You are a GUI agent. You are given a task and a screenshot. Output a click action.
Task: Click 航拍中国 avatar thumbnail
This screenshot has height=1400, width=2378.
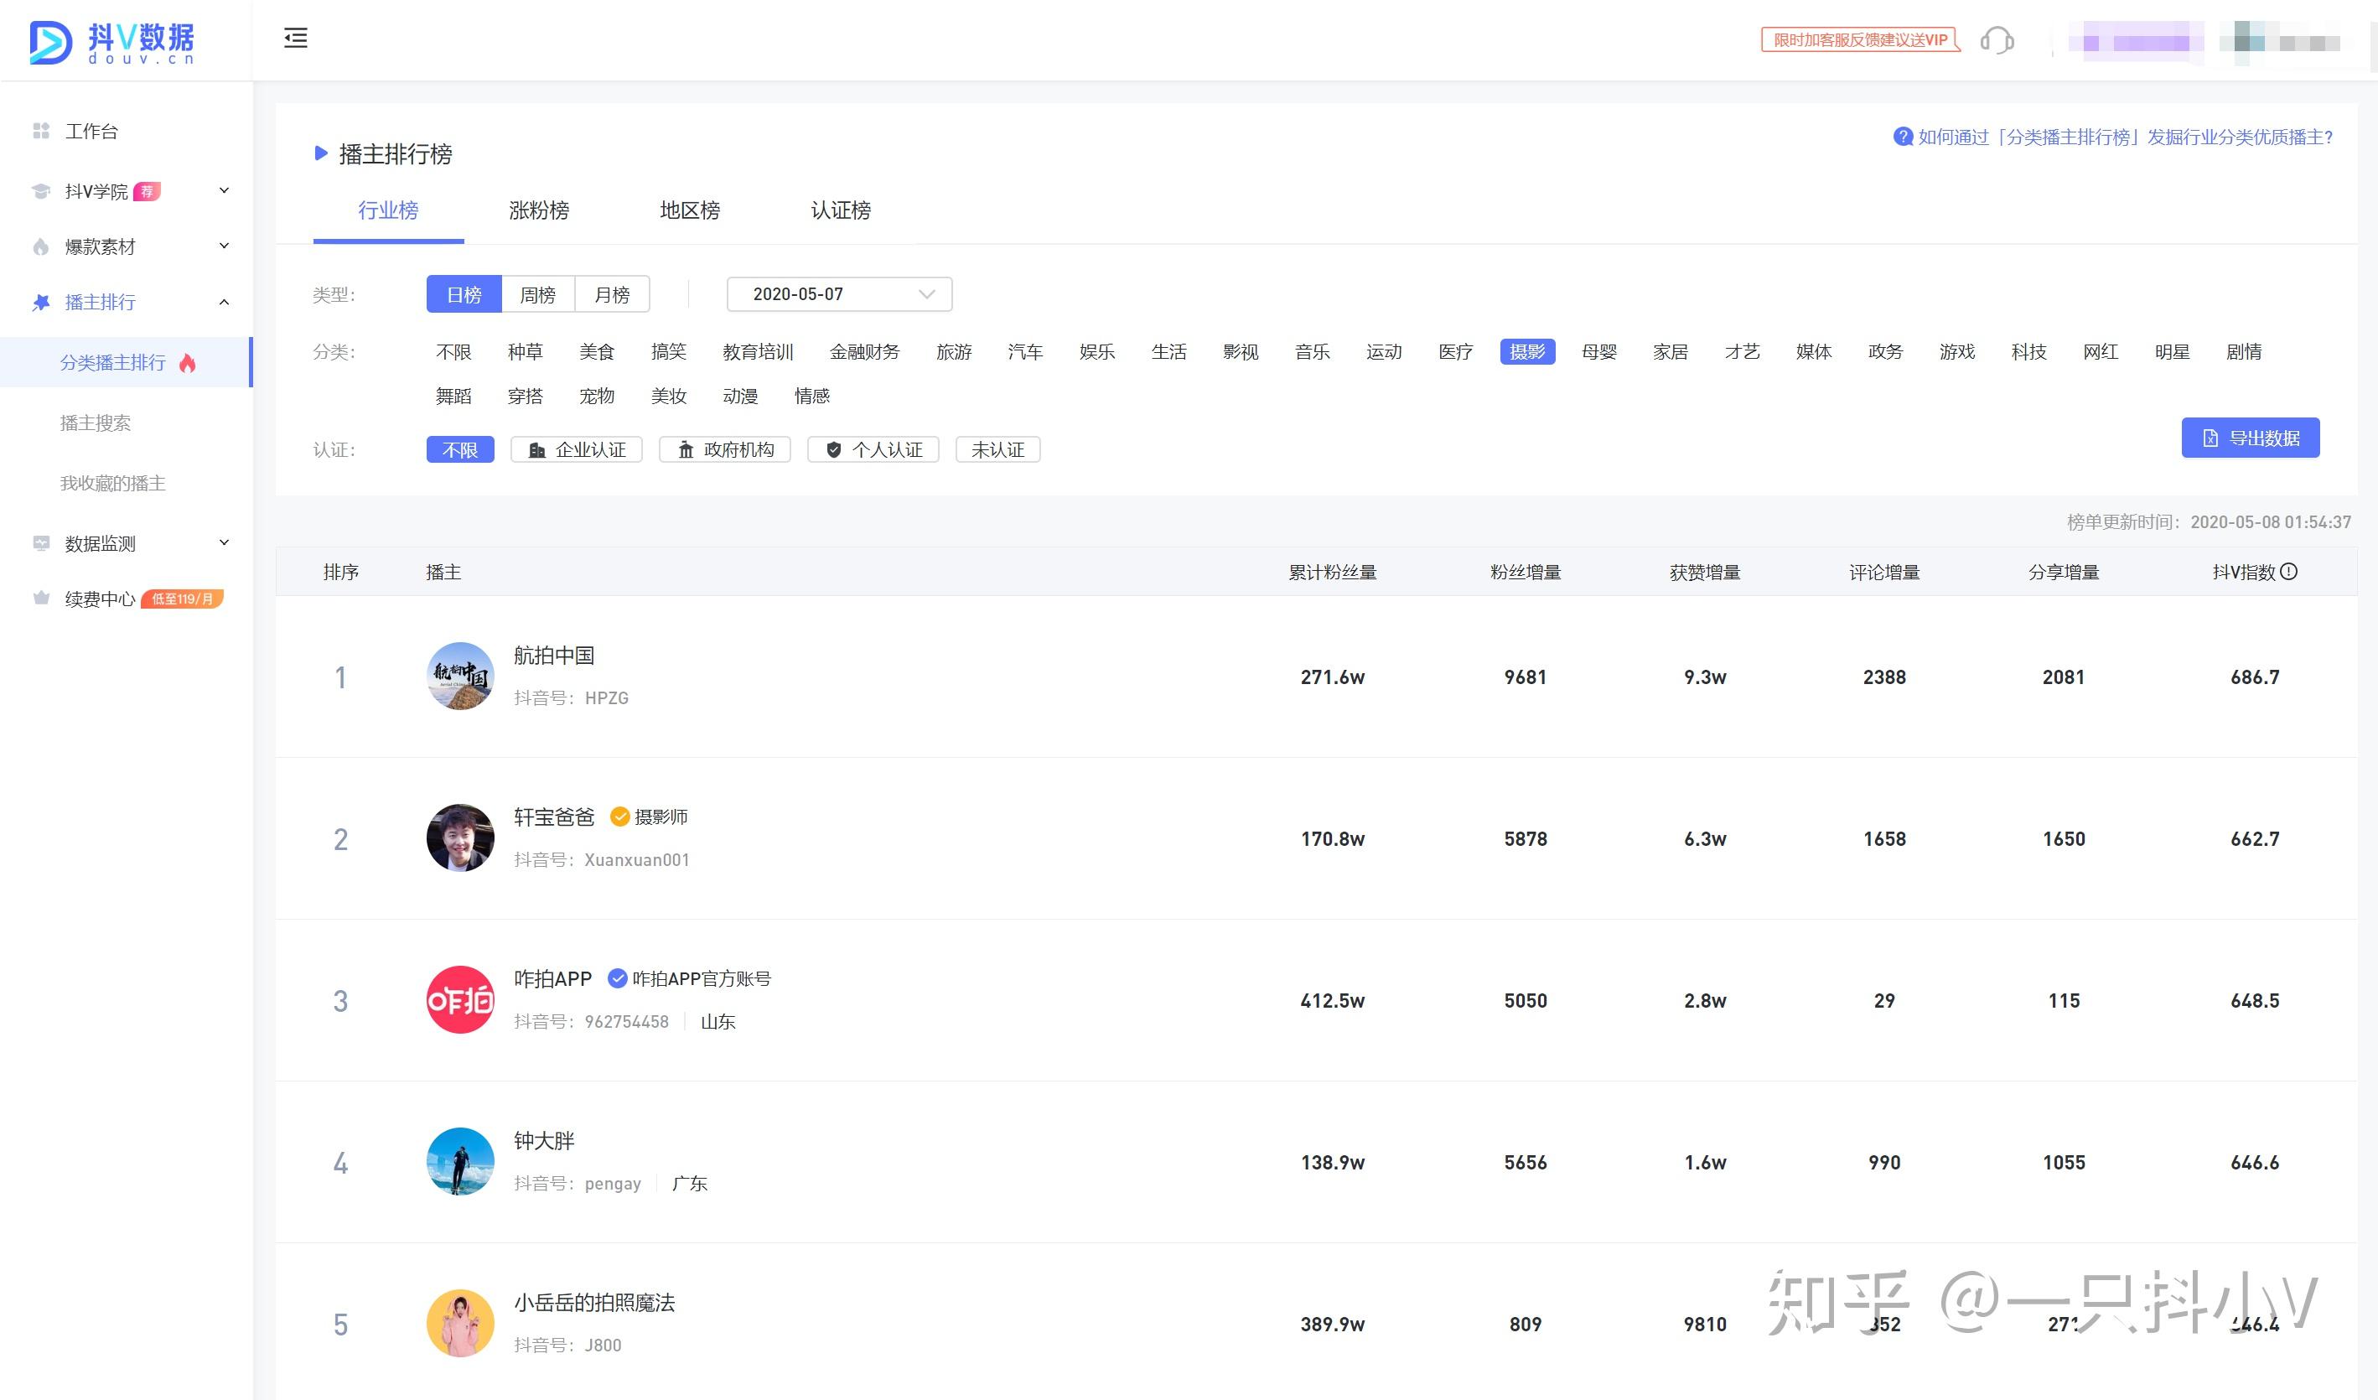point(460,676)
